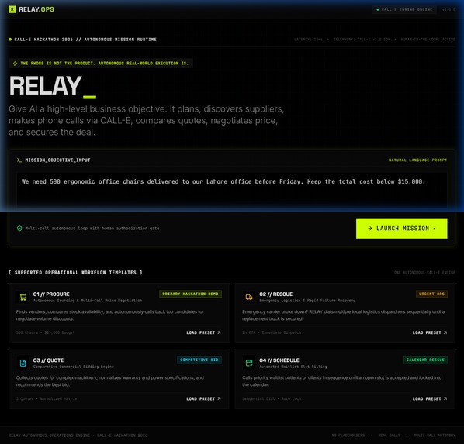Click the RELAY.OPS brand name
464x444 pixels.
pos(36,9)
